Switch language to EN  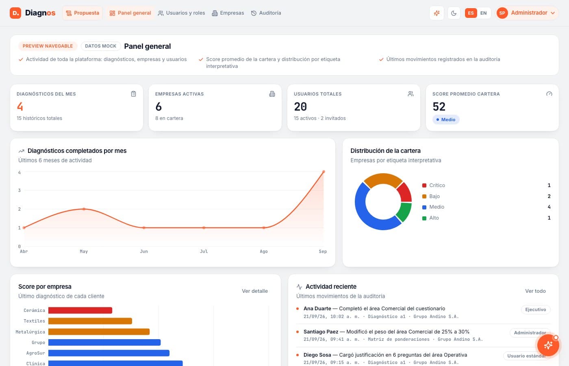484,13
